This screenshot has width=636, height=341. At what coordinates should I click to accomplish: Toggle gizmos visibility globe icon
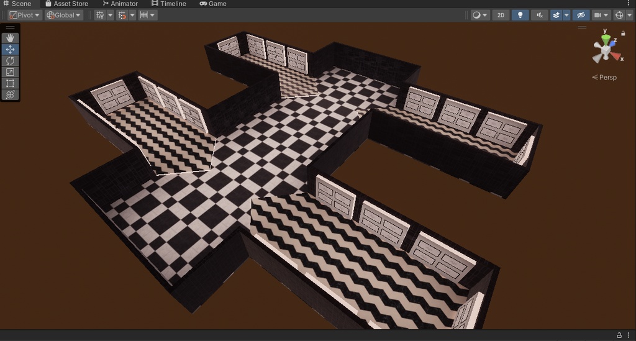[x=619, y=15]
